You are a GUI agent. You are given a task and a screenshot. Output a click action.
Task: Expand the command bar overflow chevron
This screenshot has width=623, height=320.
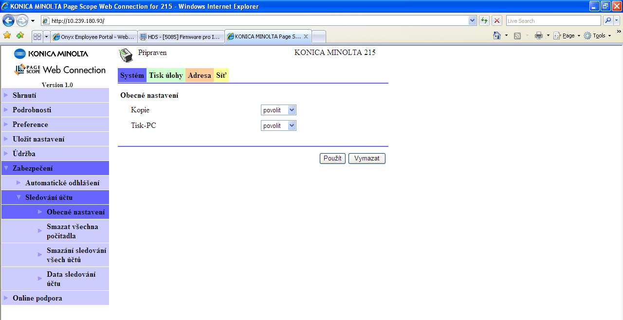point(619,32)
